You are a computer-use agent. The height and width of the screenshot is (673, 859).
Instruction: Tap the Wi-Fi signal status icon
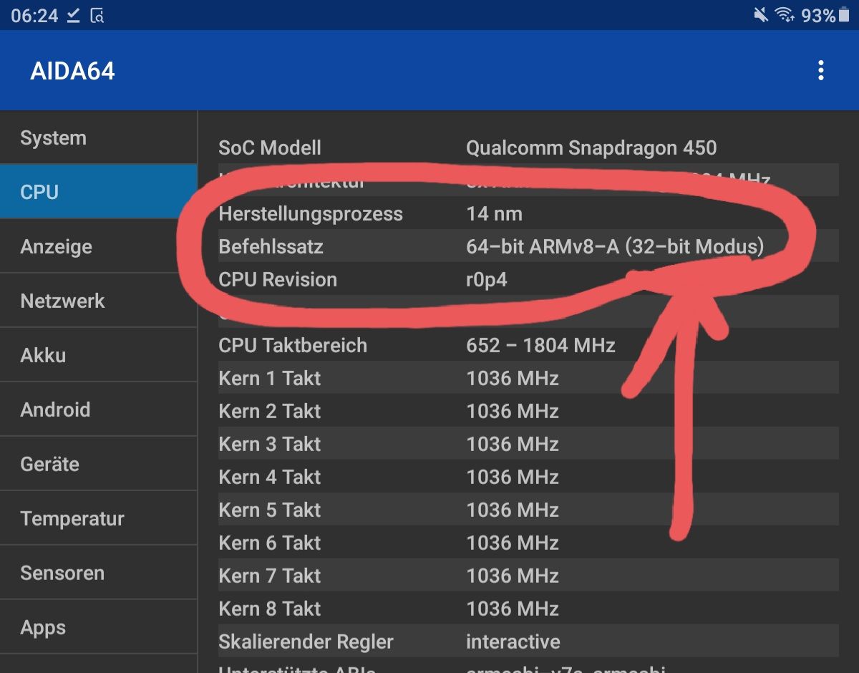coord(786,15)
